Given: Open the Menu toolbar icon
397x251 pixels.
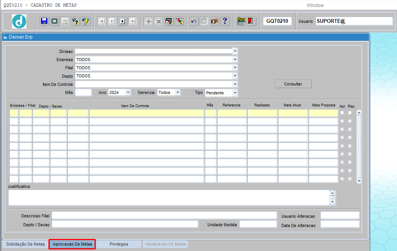Looking at the screenshot, I should (x=241, y=21).
